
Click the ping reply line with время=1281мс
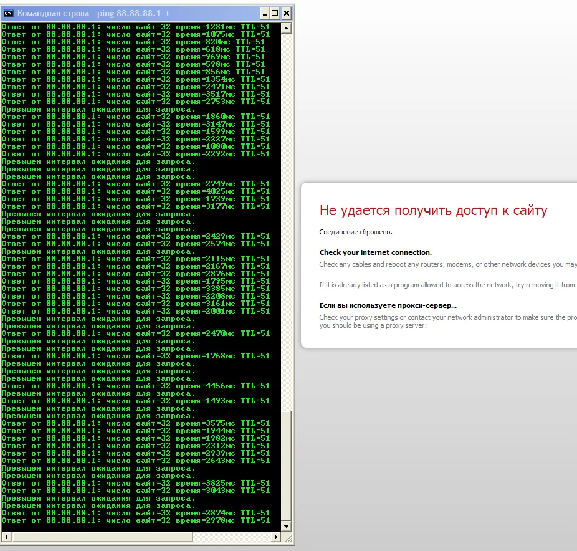pyautogui.click(x=136, y=27)
